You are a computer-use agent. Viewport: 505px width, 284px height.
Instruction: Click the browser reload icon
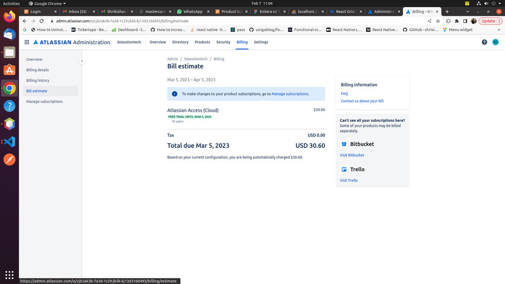pos(41,21)
